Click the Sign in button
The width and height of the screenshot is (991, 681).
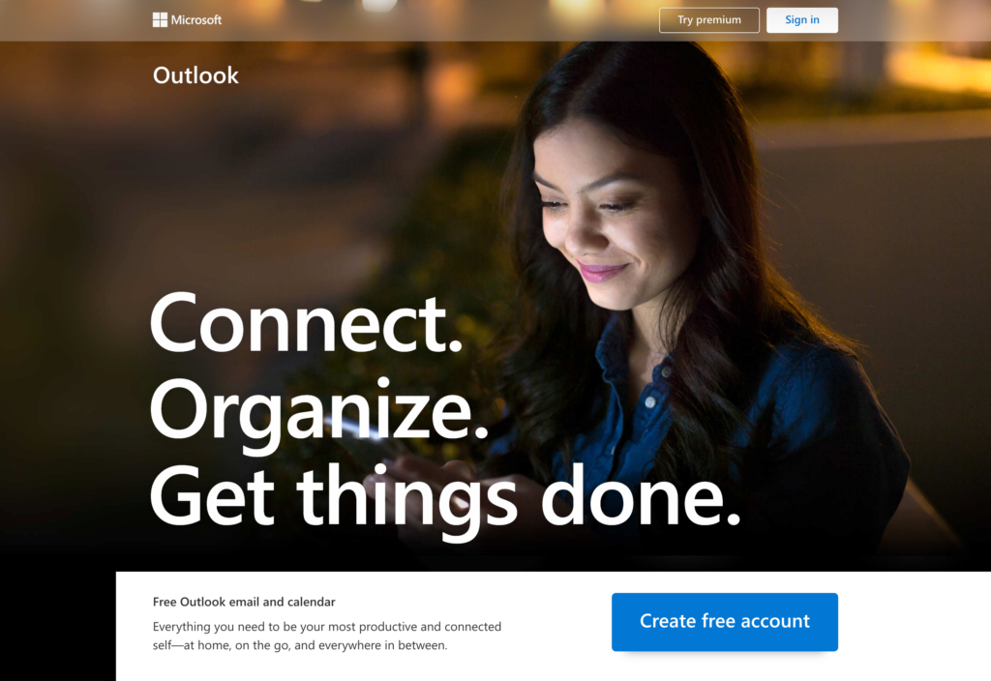click(x=802, y=20)
